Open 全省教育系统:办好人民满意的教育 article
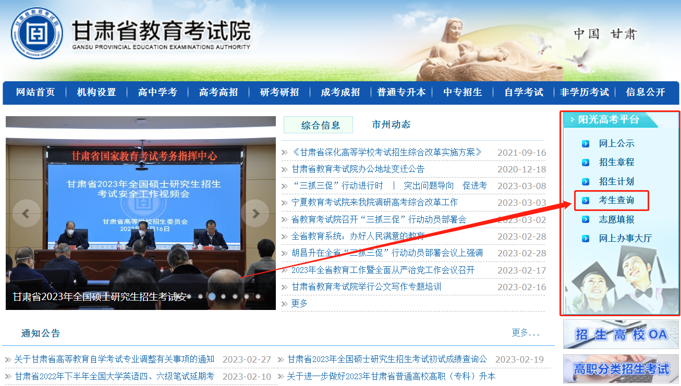681x386 pixels. pyautogui.click(x=358, y=236)
